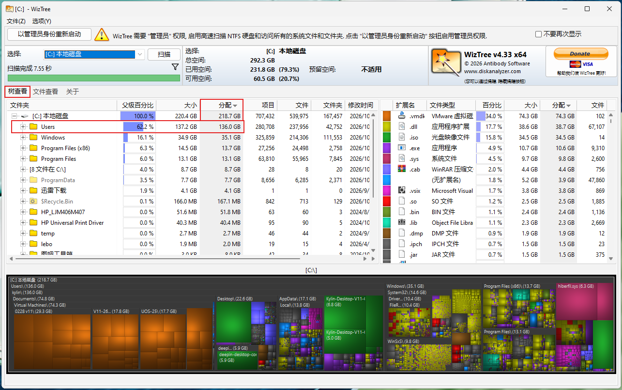Open the 选项(Y) menu

point(42,21)
